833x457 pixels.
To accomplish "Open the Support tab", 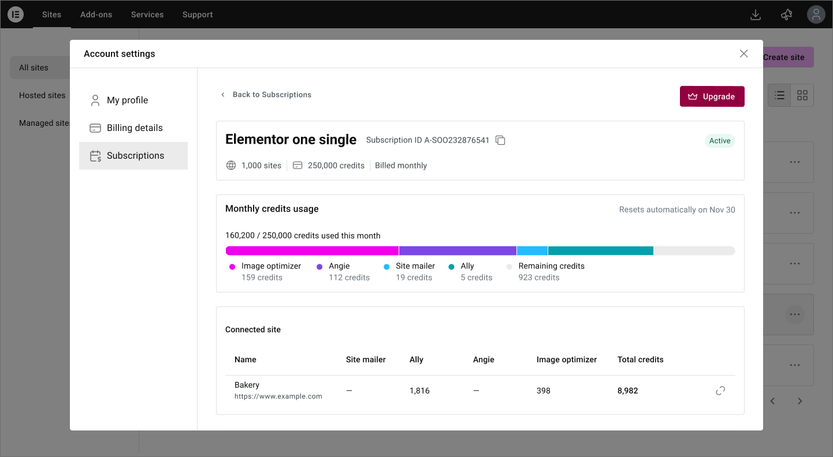I will pyautogui.click(x=198, y=14).
